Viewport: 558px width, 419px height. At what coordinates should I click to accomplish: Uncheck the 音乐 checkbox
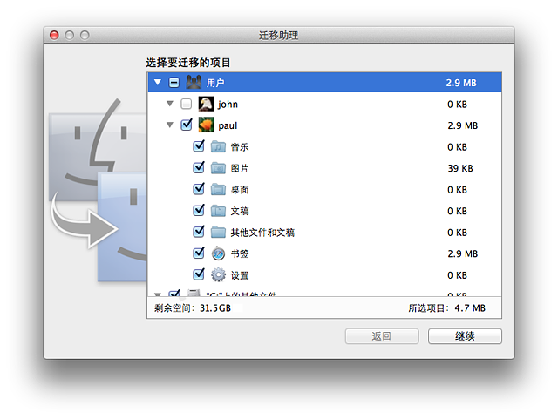pyautogui.click(x=199, y=145)
